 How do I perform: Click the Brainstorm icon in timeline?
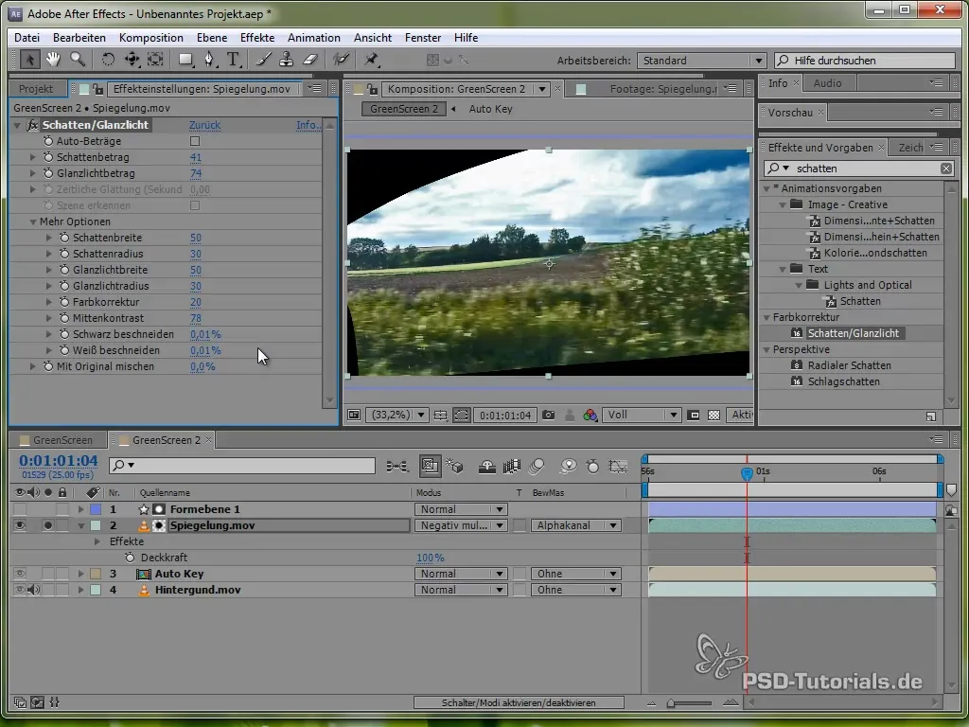pos(568,466)
